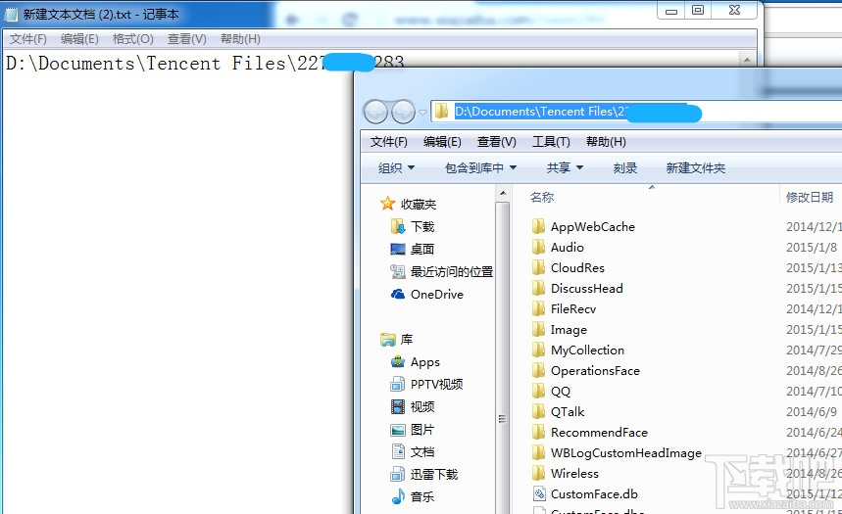Select the AppWebCache folder
The image size is (842, 514).
(592, 227)
